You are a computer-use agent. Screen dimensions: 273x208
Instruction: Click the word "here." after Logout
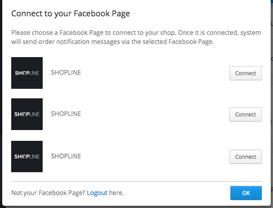click(x=116, y=193)
